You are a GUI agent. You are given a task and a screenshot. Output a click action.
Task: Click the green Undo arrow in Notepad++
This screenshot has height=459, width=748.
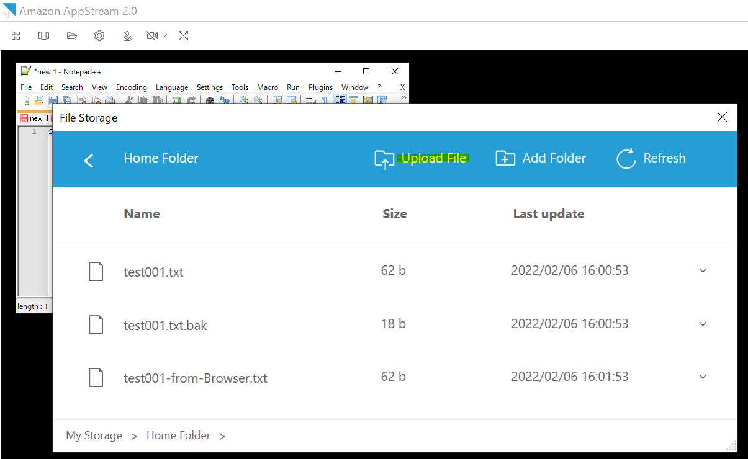click(176, 100)
